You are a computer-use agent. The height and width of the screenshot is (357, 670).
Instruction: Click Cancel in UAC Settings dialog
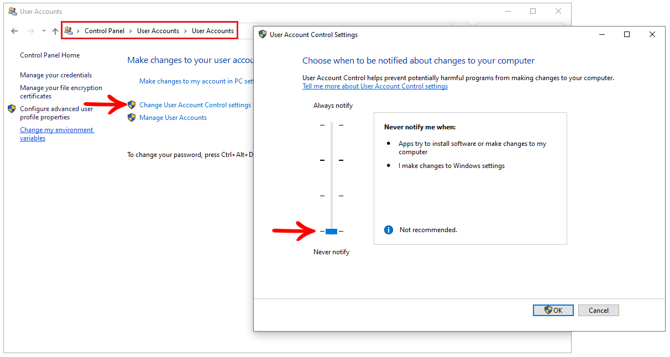[x=599, y=311]
